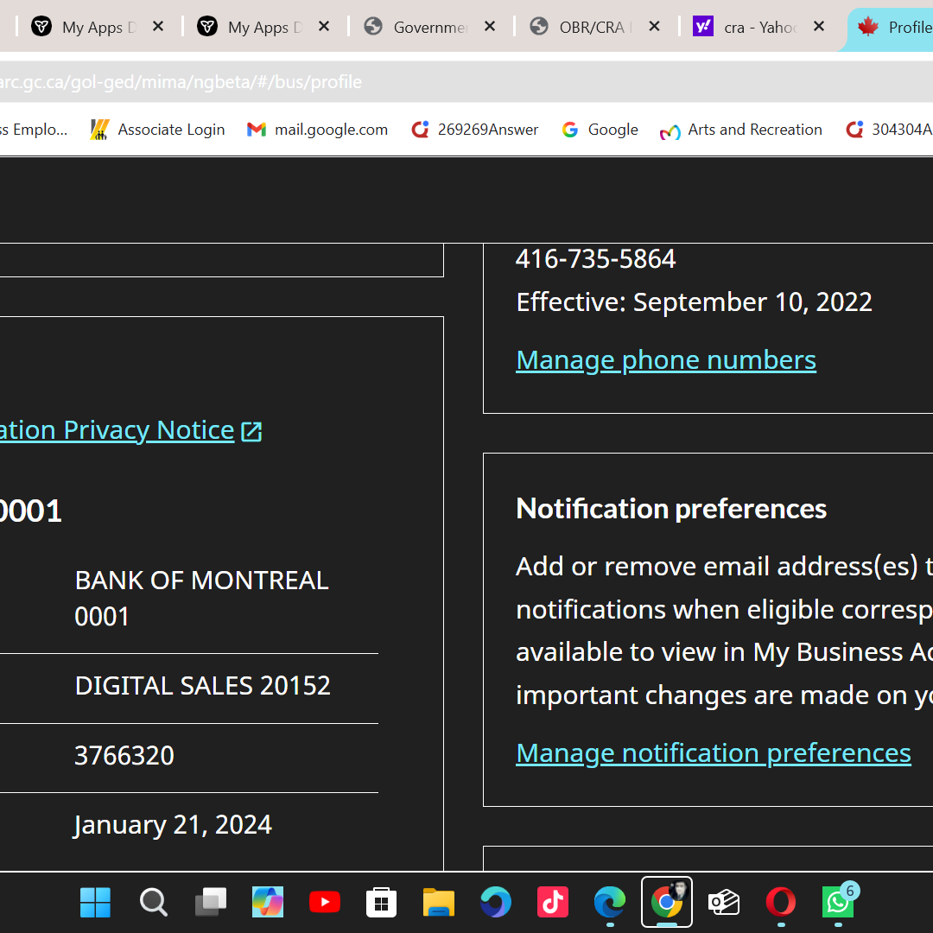Click the taskbar Search magnifier icon
Viewport: 933px width, 933px height.
(153, 903)
